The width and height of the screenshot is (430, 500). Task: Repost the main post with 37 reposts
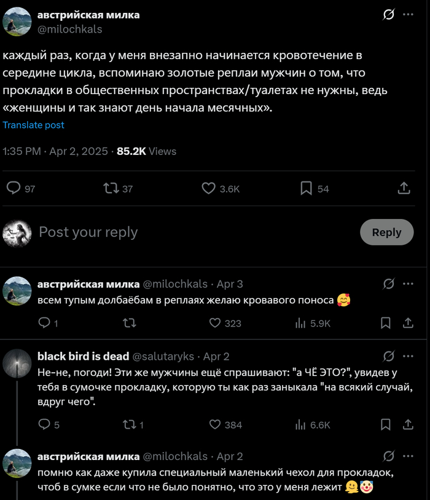(111, 189)
